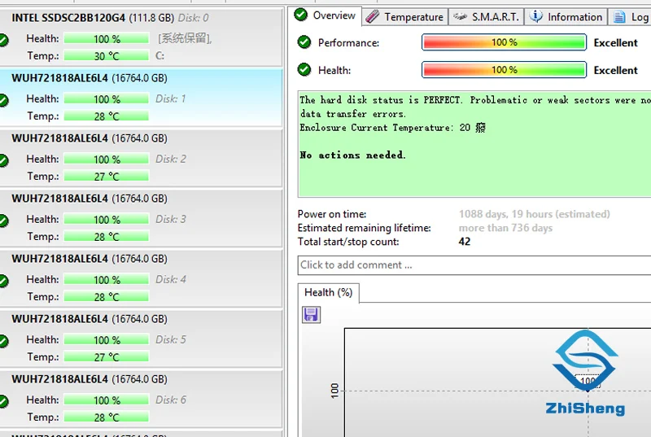Click the Disk 1 temperature bar 28 °C
This screenshot has height=437, width=651.
107,116
